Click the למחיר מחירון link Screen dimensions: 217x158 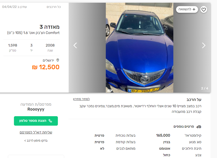click(81, 99)
